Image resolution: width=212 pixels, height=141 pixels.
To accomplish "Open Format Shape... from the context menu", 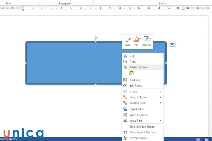I will 139,138.
